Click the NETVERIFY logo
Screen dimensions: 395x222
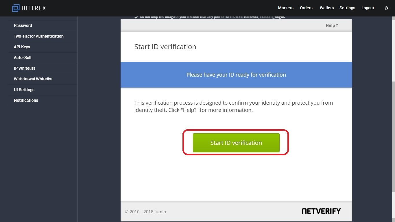321,211
